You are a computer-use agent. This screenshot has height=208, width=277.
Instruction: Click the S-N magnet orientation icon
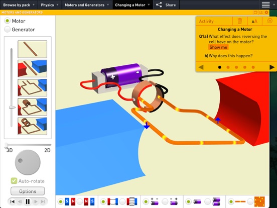point(70,201)
